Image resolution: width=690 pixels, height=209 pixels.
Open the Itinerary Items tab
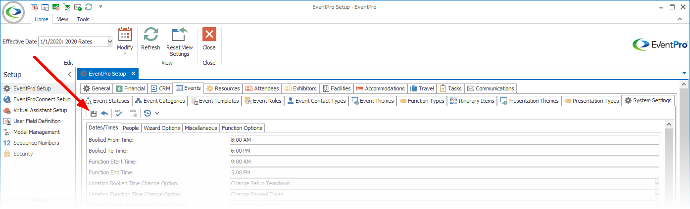click(472, 101)
